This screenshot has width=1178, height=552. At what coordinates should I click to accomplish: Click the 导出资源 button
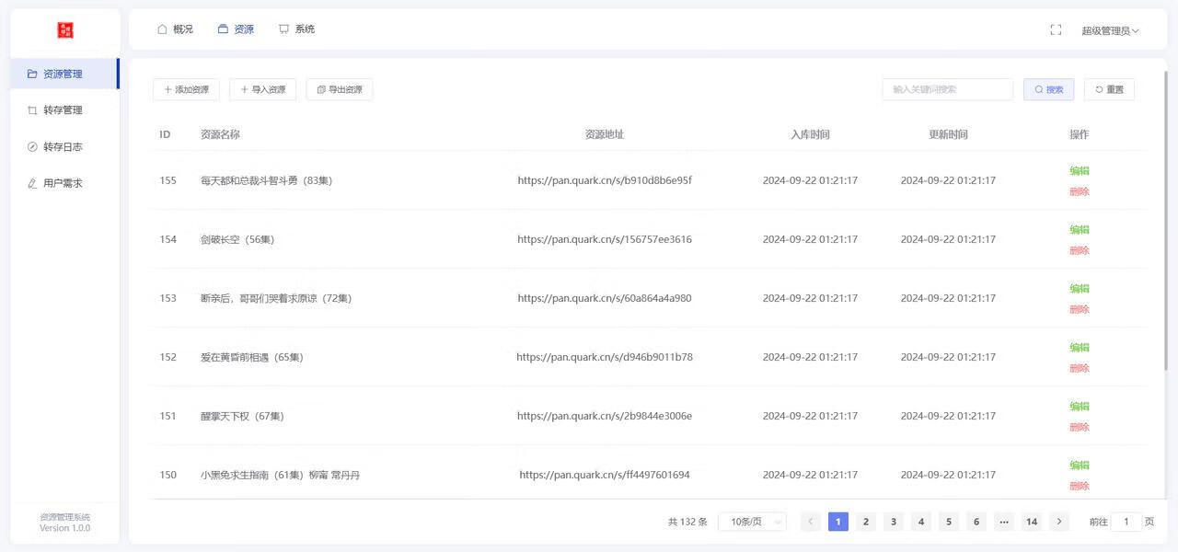pos(340,89)
